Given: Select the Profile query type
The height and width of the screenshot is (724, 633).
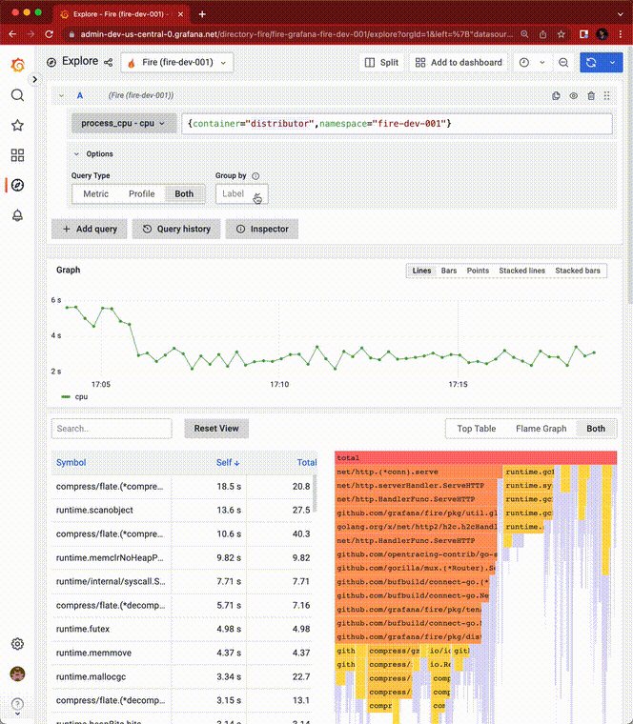Looking at the screenshot, I should [x=141, y=194].
